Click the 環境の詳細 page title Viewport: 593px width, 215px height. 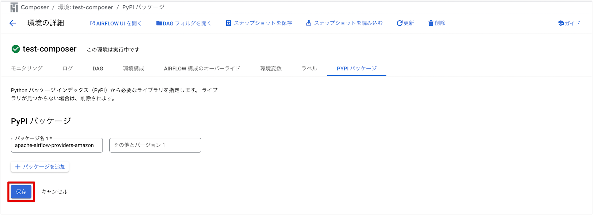click(46, 23)
